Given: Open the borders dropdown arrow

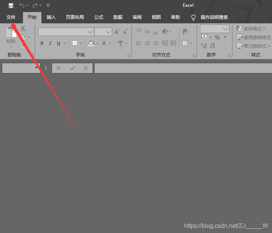Looking at the screenshot, I should (81, 43).
